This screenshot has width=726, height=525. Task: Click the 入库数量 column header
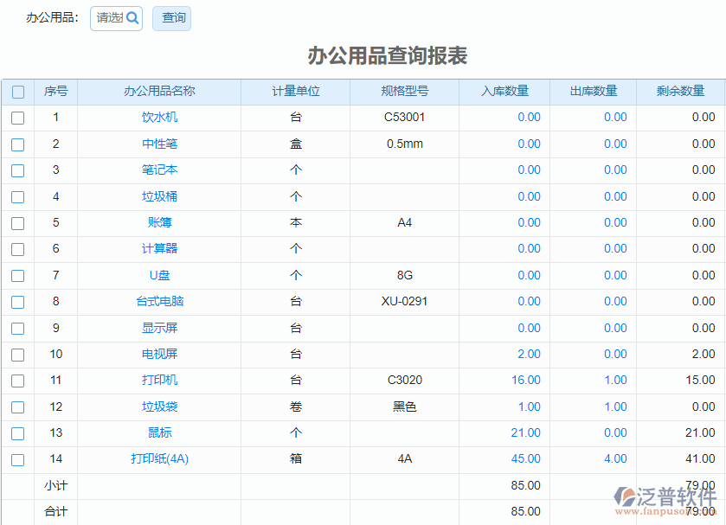click(x=504, y=92)
